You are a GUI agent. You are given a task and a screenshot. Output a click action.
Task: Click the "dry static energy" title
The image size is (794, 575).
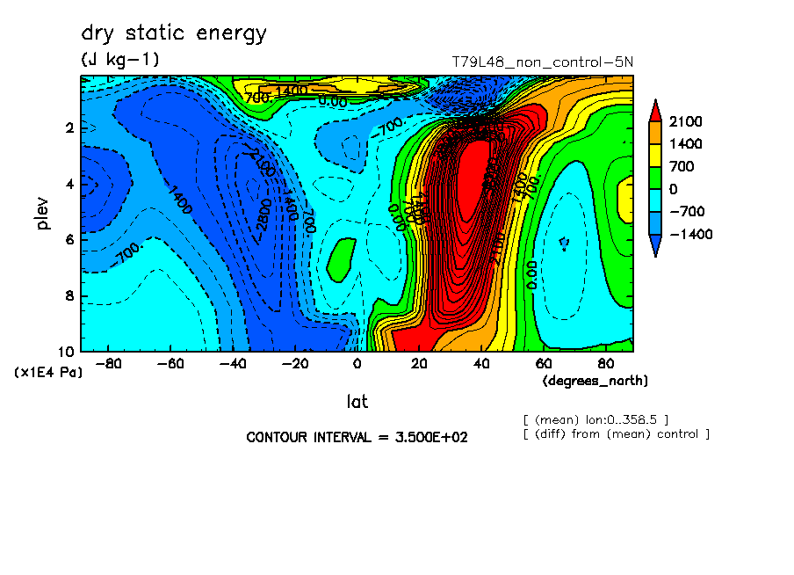(174, 34)
